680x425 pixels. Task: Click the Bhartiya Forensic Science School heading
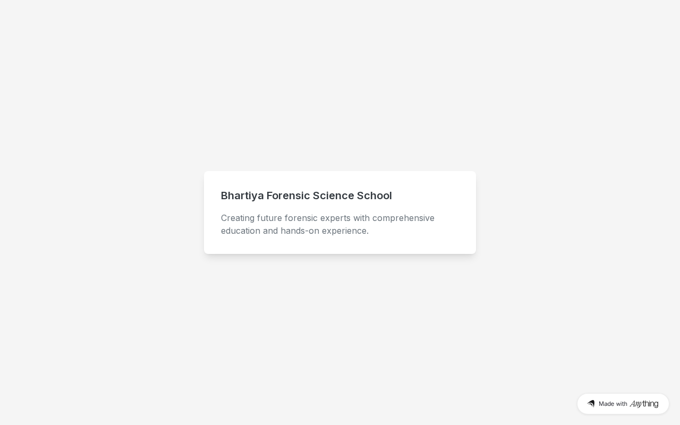click(307, 195)
